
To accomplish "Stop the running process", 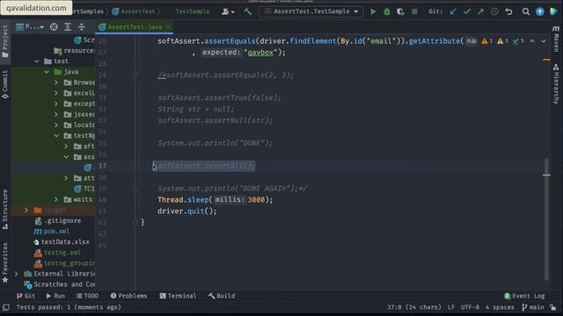I will [x=414, y=11].
